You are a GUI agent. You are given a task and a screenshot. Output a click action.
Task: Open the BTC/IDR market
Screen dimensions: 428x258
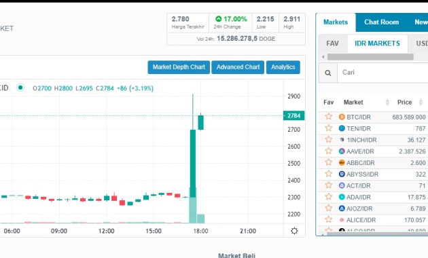[359, 117]
